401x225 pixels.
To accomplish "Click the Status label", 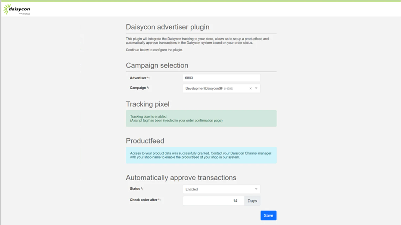I will coord(137,189).
